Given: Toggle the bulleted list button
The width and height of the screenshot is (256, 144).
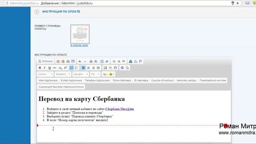Looking at the screenshot, I should 76,68.
